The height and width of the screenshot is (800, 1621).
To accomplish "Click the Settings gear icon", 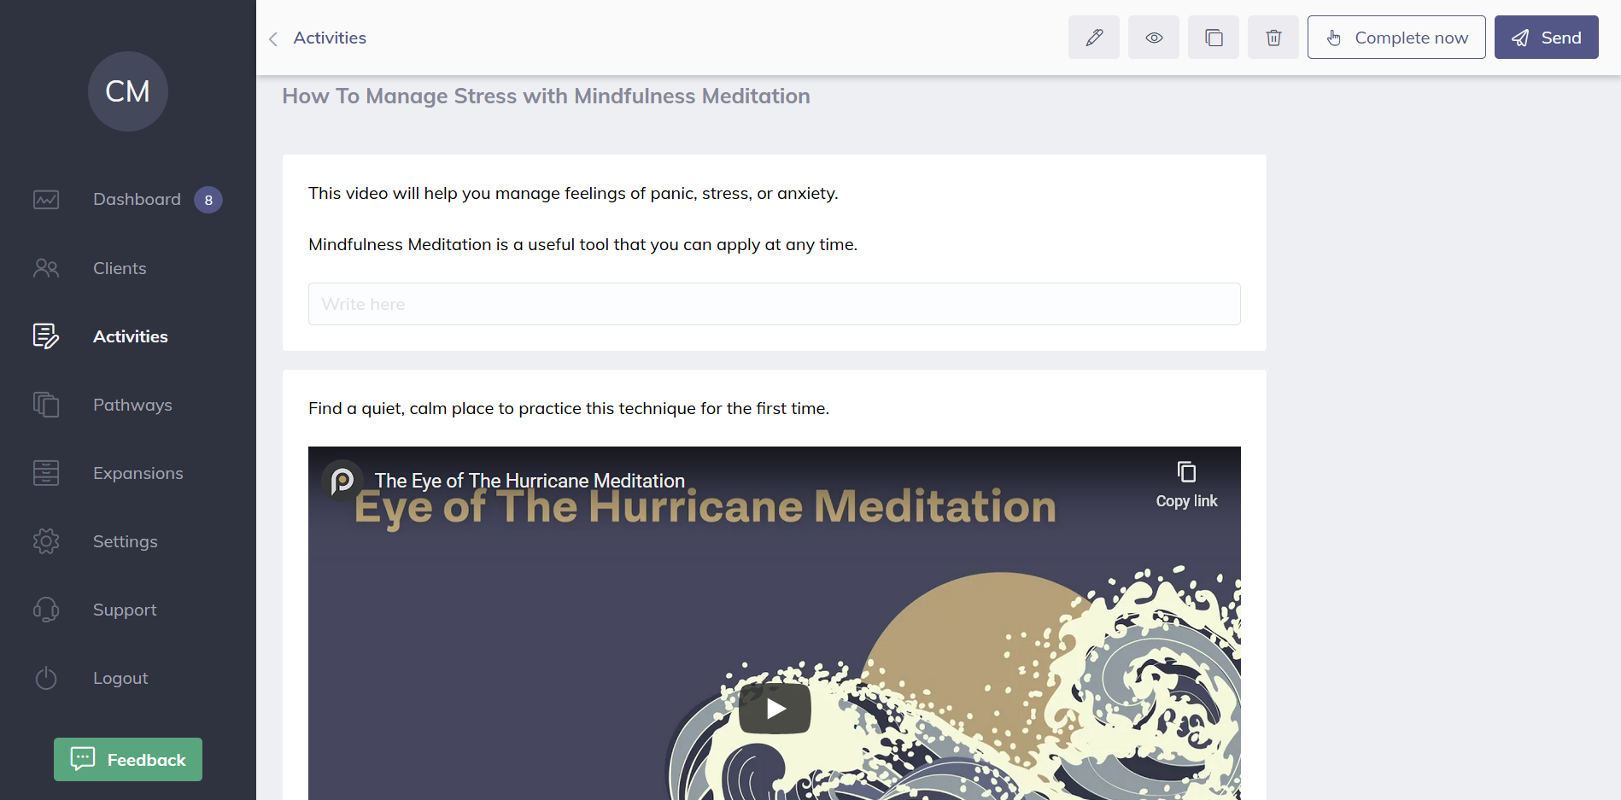I will click(x=46, y=541).
